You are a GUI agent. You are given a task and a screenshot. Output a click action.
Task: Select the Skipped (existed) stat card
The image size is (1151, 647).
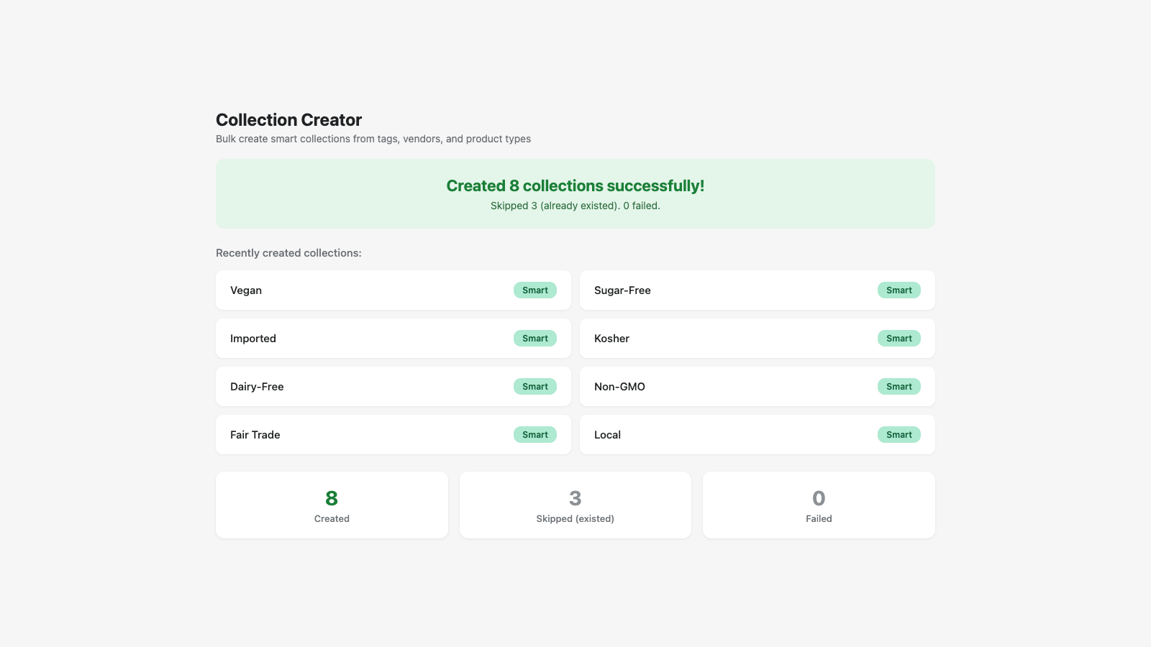tap(575, 505)
